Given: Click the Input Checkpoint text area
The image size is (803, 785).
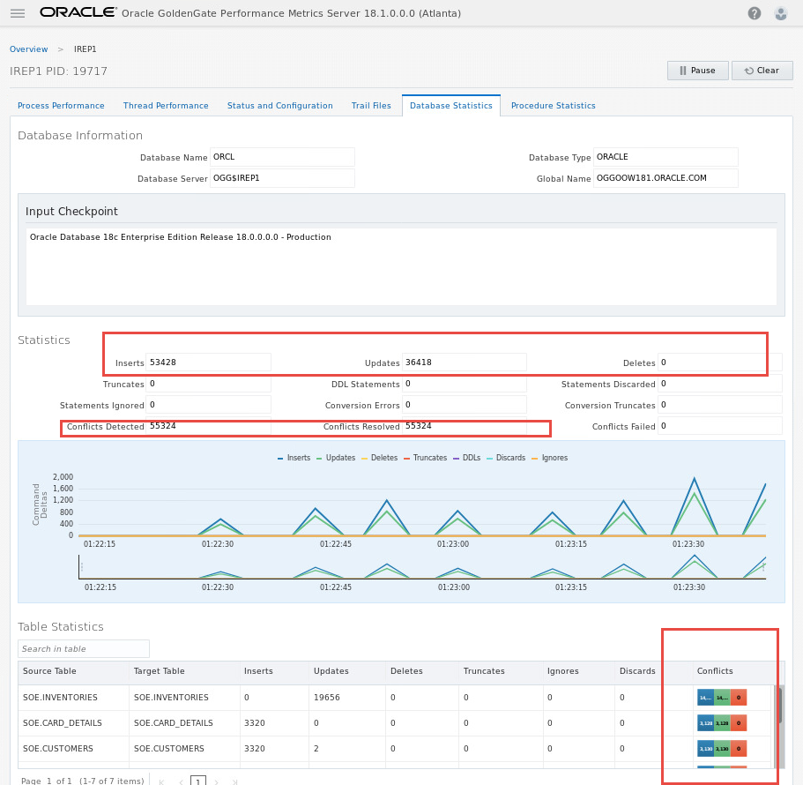Looking at the screenshot, I should 401,266.
